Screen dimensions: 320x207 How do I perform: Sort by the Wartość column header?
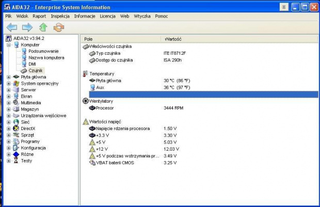pos(239,39)
